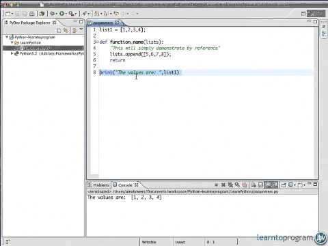328x246 pixels.
Task: Click the terminated launch path in console header
Action: [x=183, y=191]
